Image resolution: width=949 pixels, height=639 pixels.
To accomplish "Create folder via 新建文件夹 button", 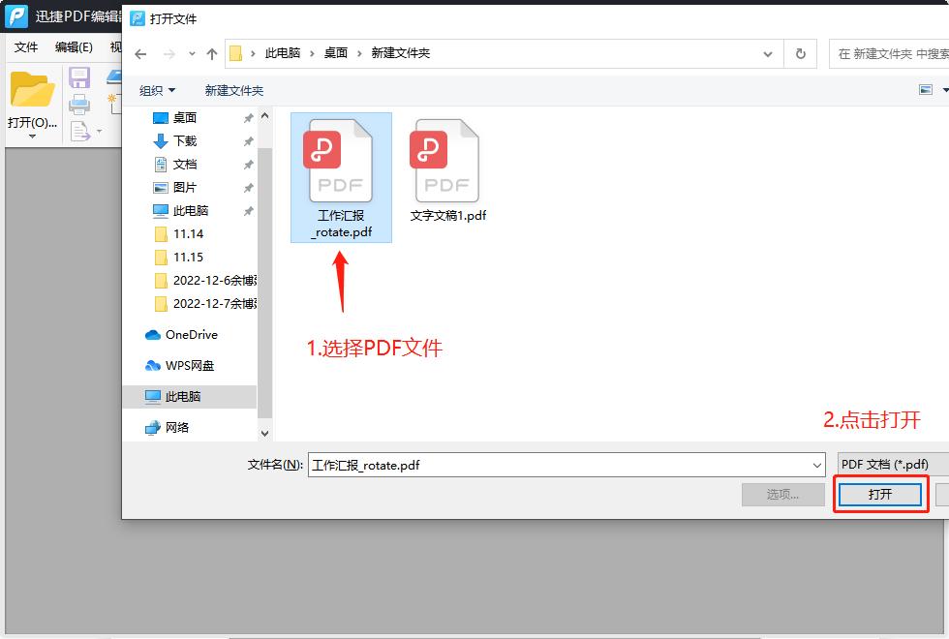I will click(235, 90).
